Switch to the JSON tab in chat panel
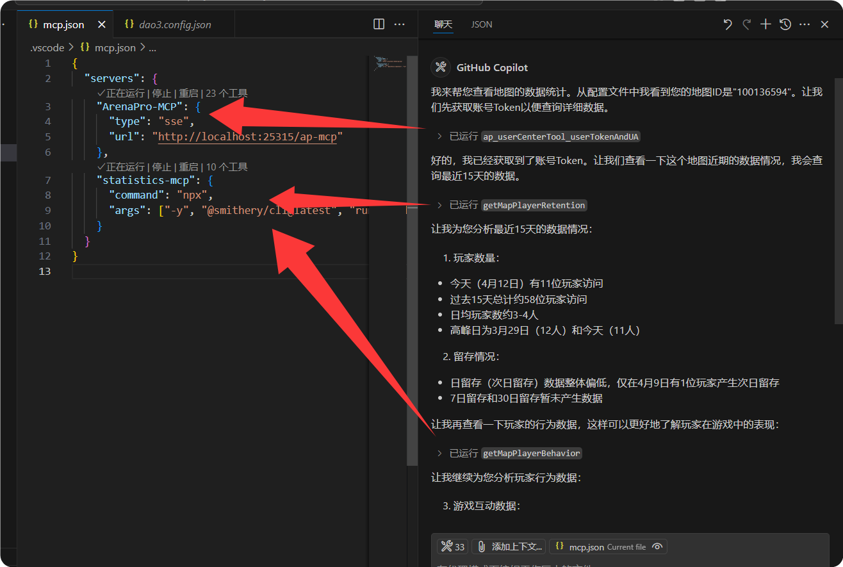Viewport: 843px width, 567px height. click(482, 24)
